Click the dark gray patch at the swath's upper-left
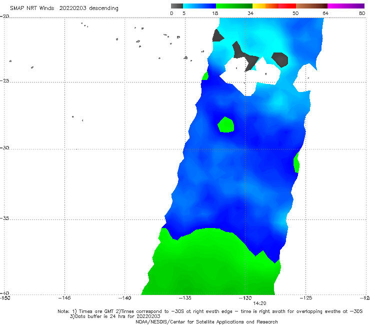Image resolution: width=370 pixels, height=325 pixels. [x=218, y=35]
